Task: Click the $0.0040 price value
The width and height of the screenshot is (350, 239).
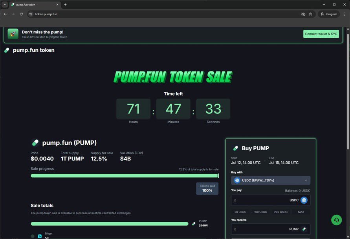Action: tap(42, 159)
